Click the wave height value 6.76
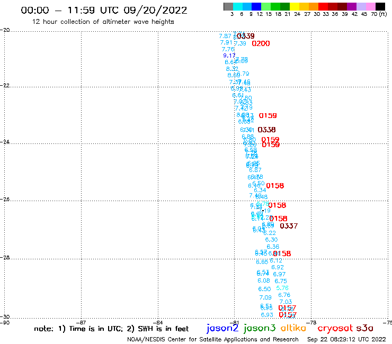Image resolution: width=392 pixels, height=344 pixels. 284,295
